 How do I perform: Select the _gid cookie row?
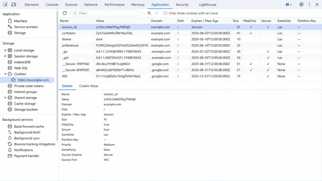(190, 58)
